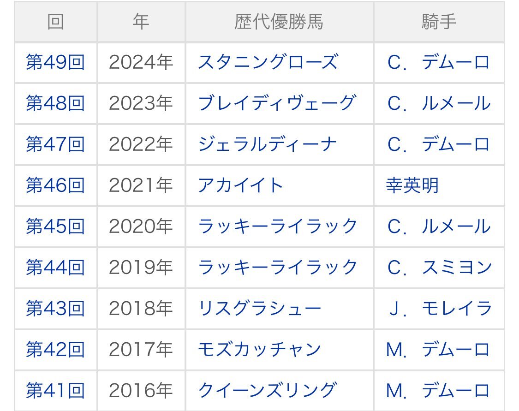
Task: Open jockey J. モレイラ profile link
Action: click(439, 309)
